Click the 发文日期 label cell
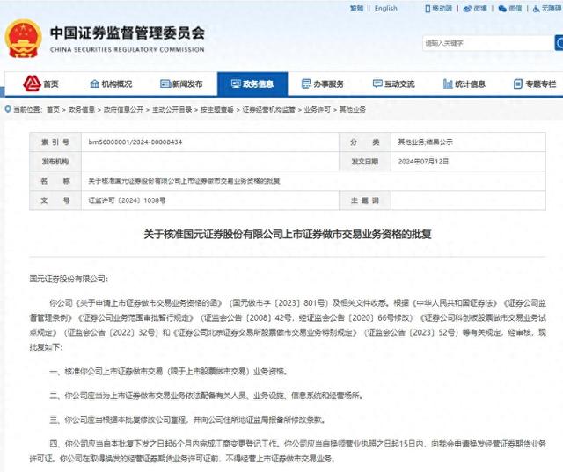Screen dimensions: 563x472 (365, 162)
